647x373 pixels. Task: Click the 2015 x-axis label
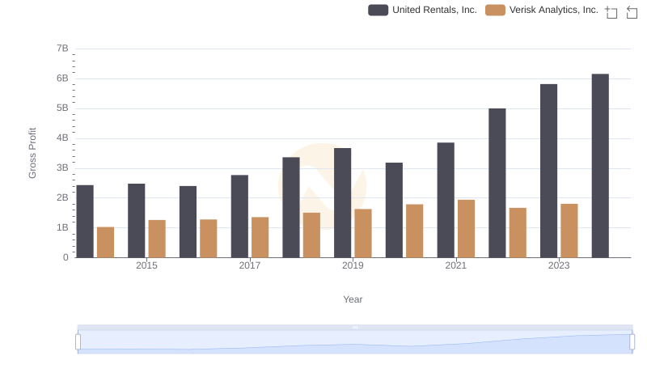pos(146,265)
